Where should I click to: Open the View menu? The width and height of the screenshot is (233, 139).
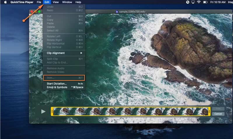click(56, 2)
